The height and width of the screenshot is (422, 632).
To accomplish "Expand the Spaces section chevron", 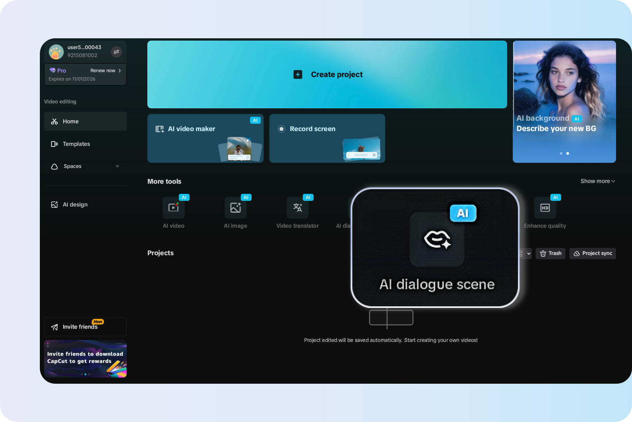I will pos(118,166).
